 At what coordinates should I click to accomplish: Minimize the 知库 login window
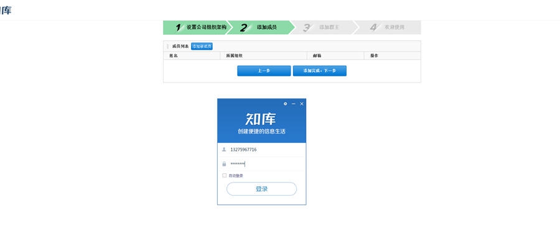point(294,104)
